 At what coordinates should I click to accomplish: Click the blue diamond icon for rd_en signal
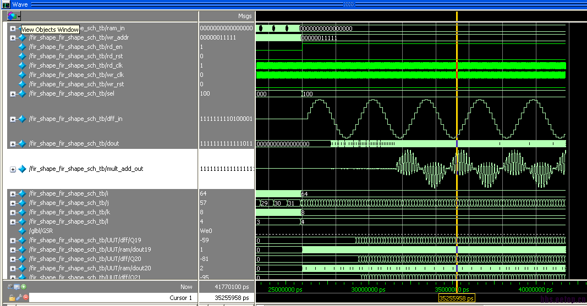(x=22, y=47)
